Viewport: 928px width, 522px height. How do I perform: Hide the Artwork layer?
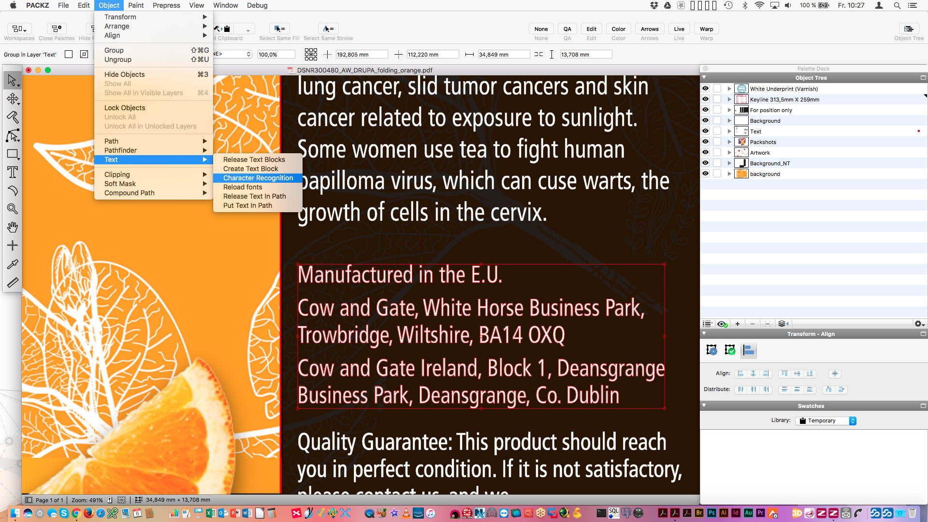click(x=705, y=153)
